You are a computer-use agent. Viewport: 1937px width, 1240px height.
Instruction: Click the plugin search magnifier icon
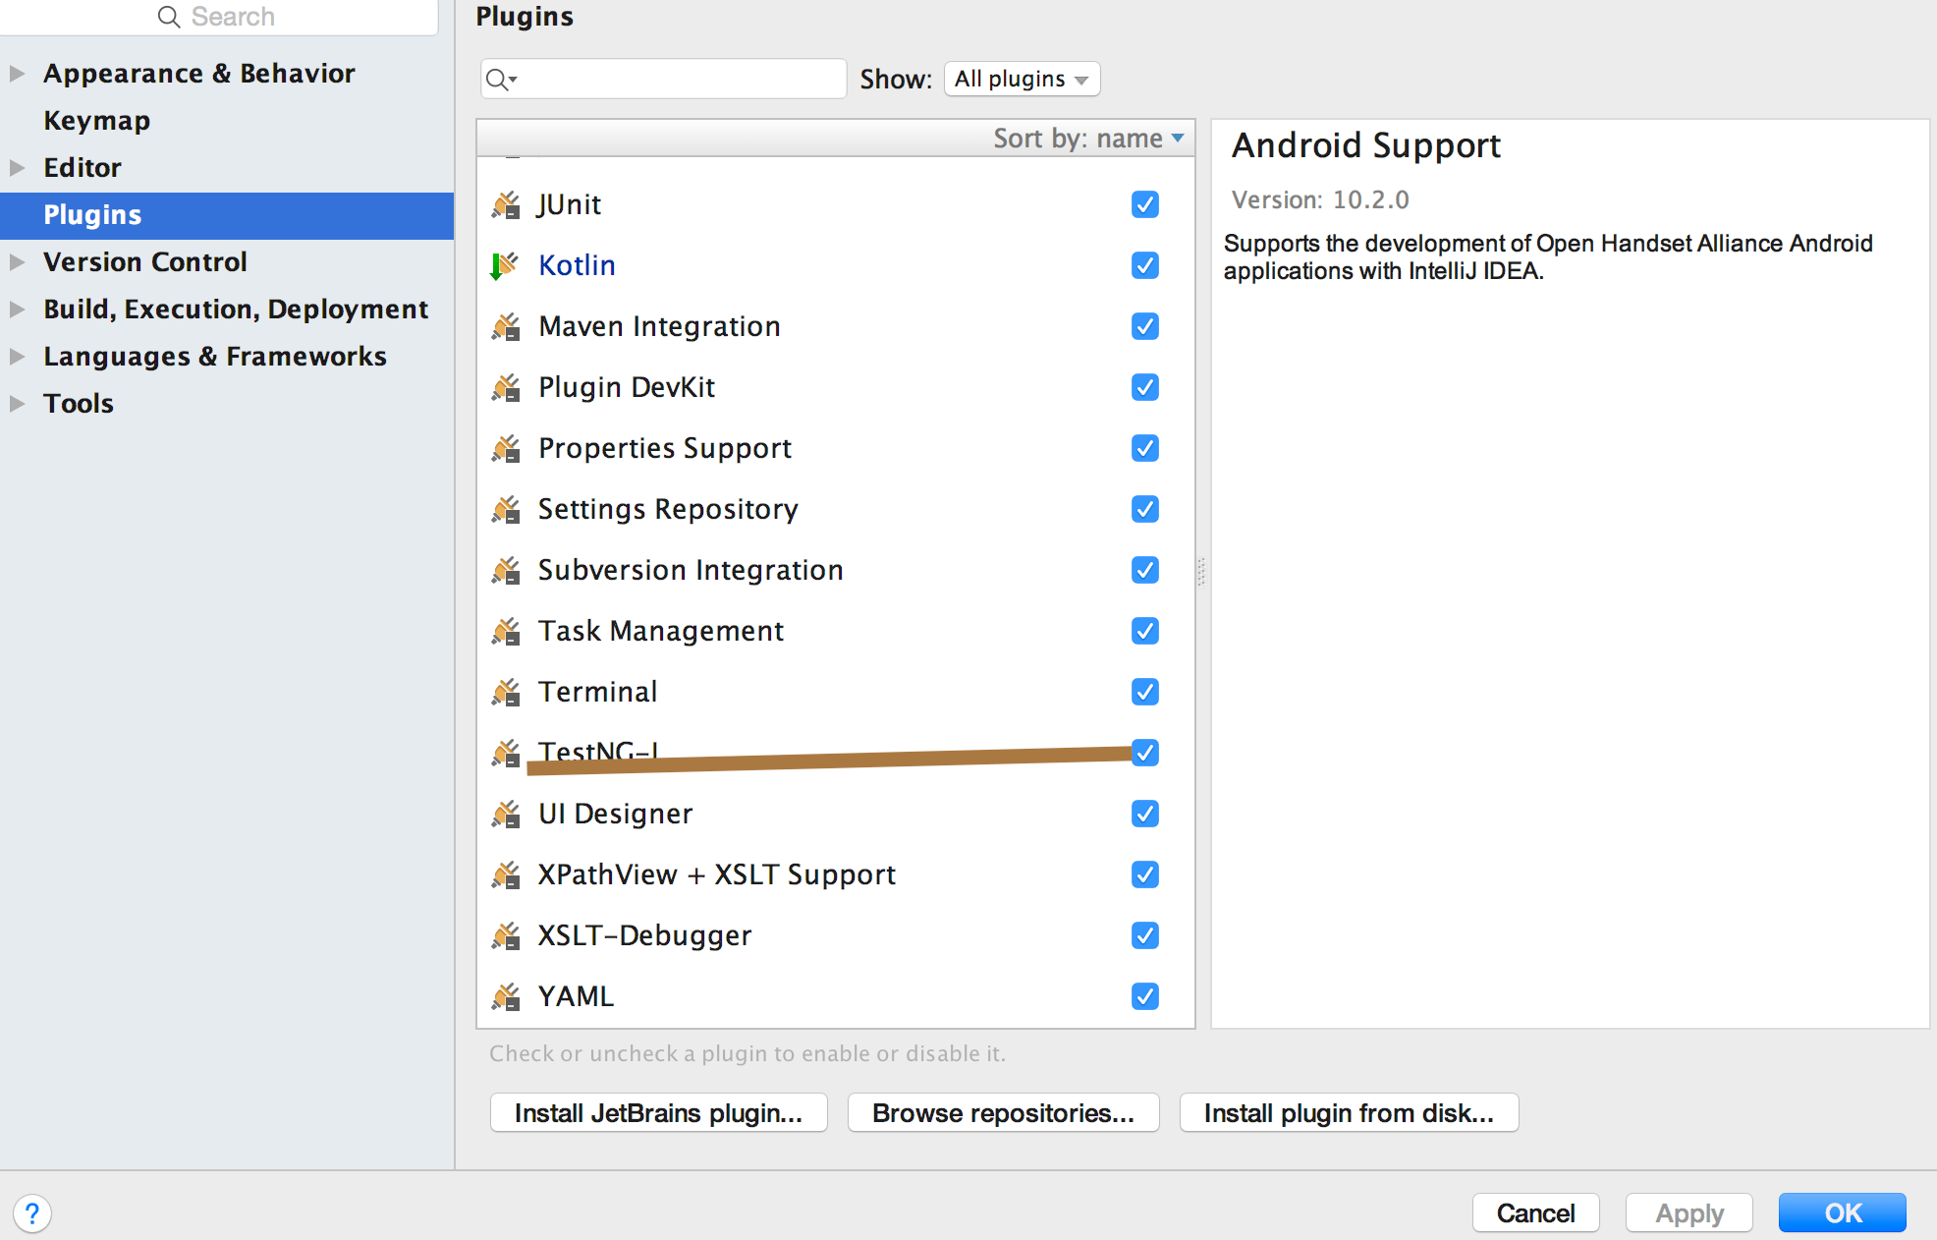501,80
